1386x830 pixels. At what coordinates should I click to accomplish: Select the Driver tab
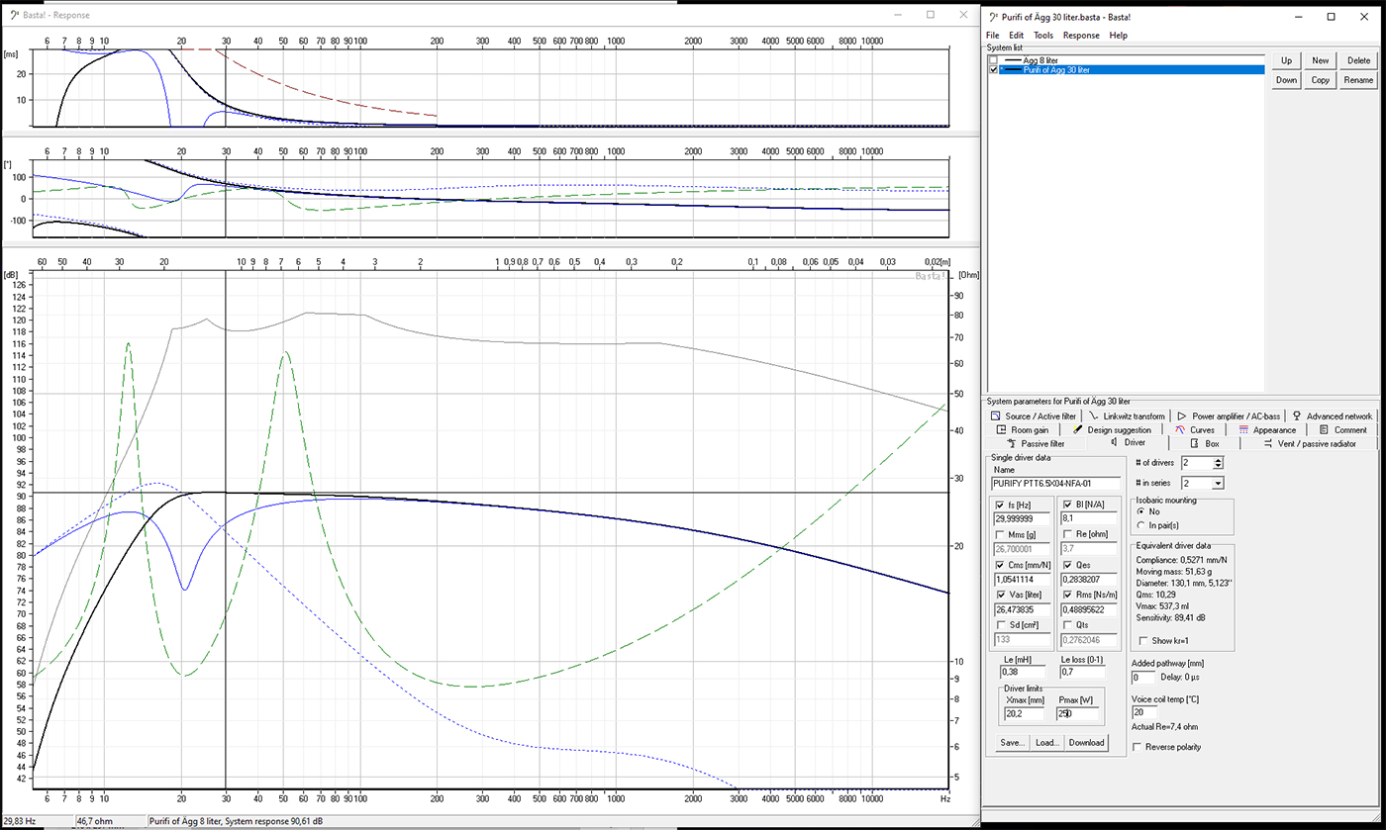(x=1127, y=444)
